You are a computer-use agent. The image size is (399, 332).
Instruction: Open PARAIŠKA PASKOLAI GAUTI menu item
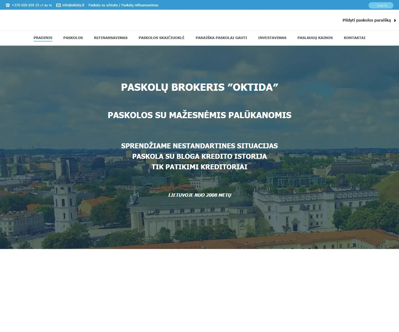[x=221, y=38]
